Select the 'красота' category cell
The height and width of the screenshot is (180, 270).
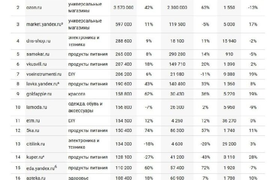tap(76, 94)
